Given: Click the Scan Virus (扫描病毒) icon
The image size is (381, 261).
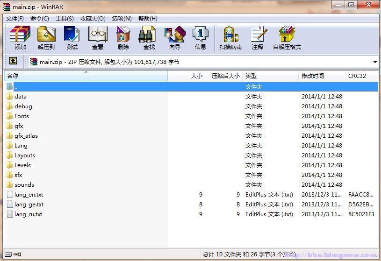Looking at the screenshot, I should tap(231, 38).
